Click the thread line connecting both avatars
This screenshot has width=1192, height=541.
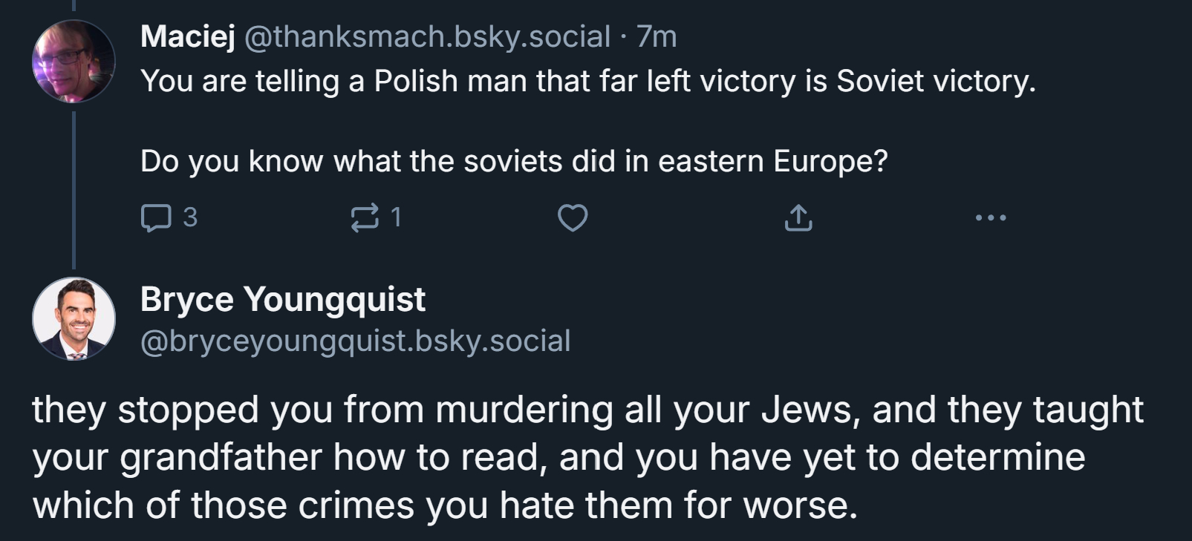[74, 189]
